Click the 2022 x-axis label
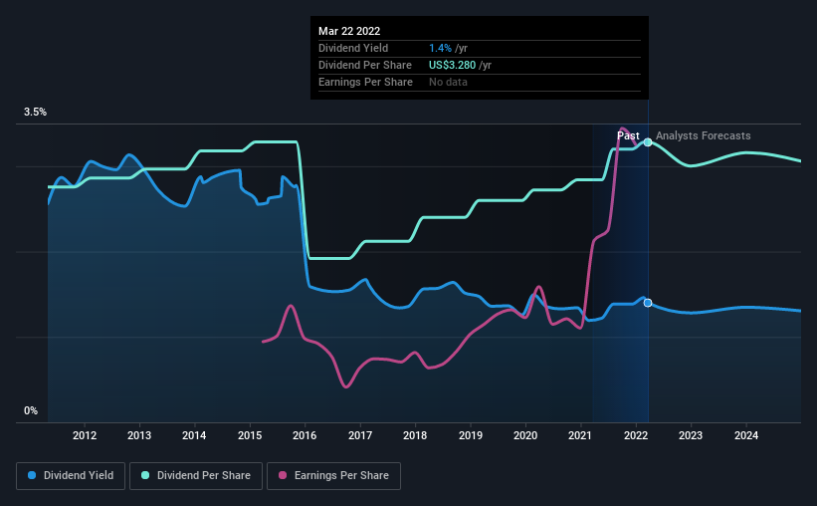 pyautogui.click(x=636, y=435)
